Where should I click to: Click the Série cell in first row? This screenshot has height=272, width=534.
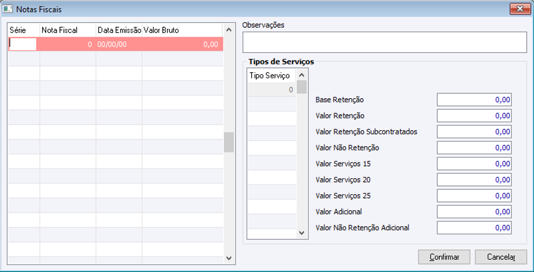tap(23, 44)
